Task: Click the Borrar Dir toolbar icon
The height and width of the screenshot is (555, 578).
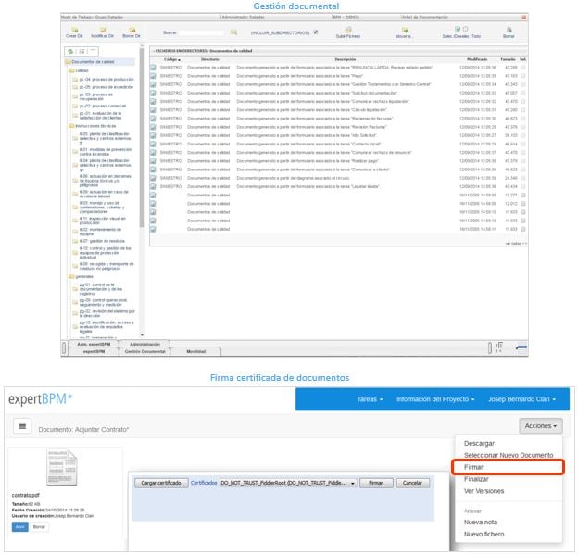Action: click(x=132, y=30)
